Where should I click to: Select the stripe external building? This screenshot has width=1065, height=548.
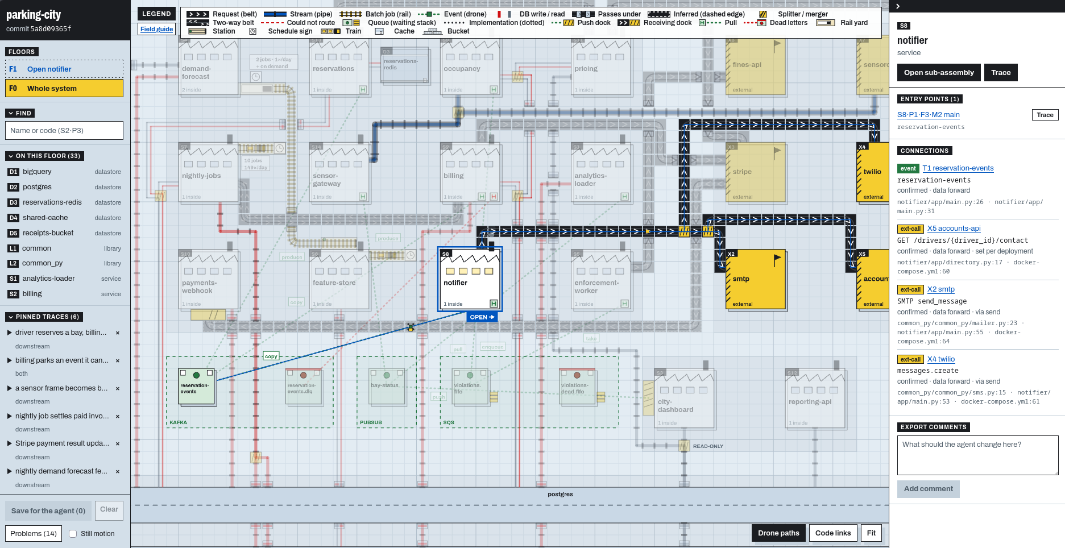(x=756, y=172)
